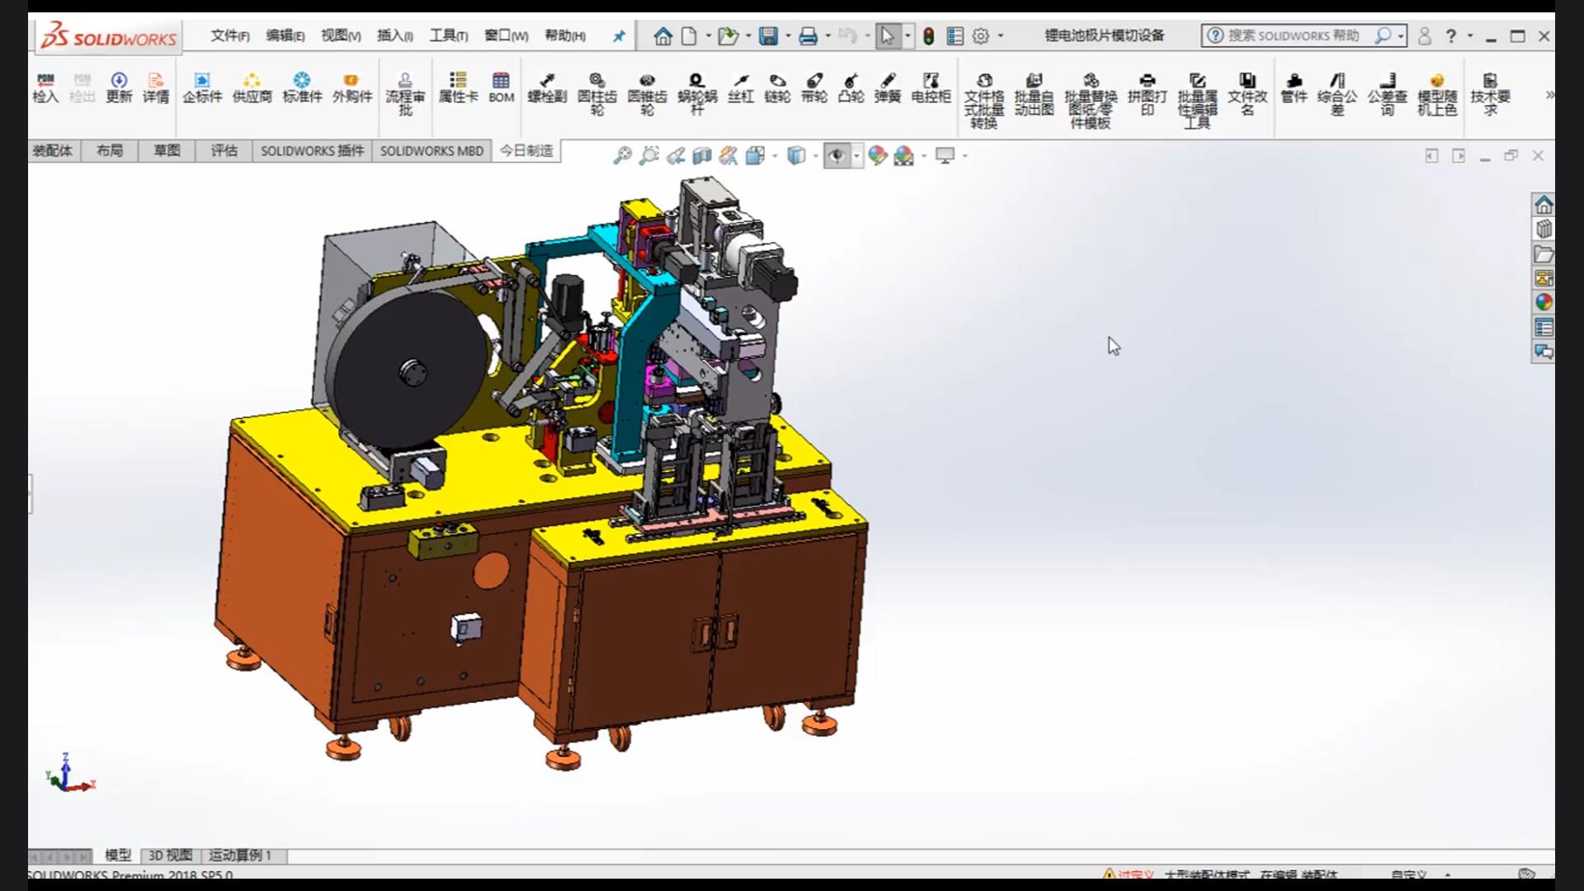Open 外购件 purchased parts
1584x891 pixels.
click(x=352, y=87)
